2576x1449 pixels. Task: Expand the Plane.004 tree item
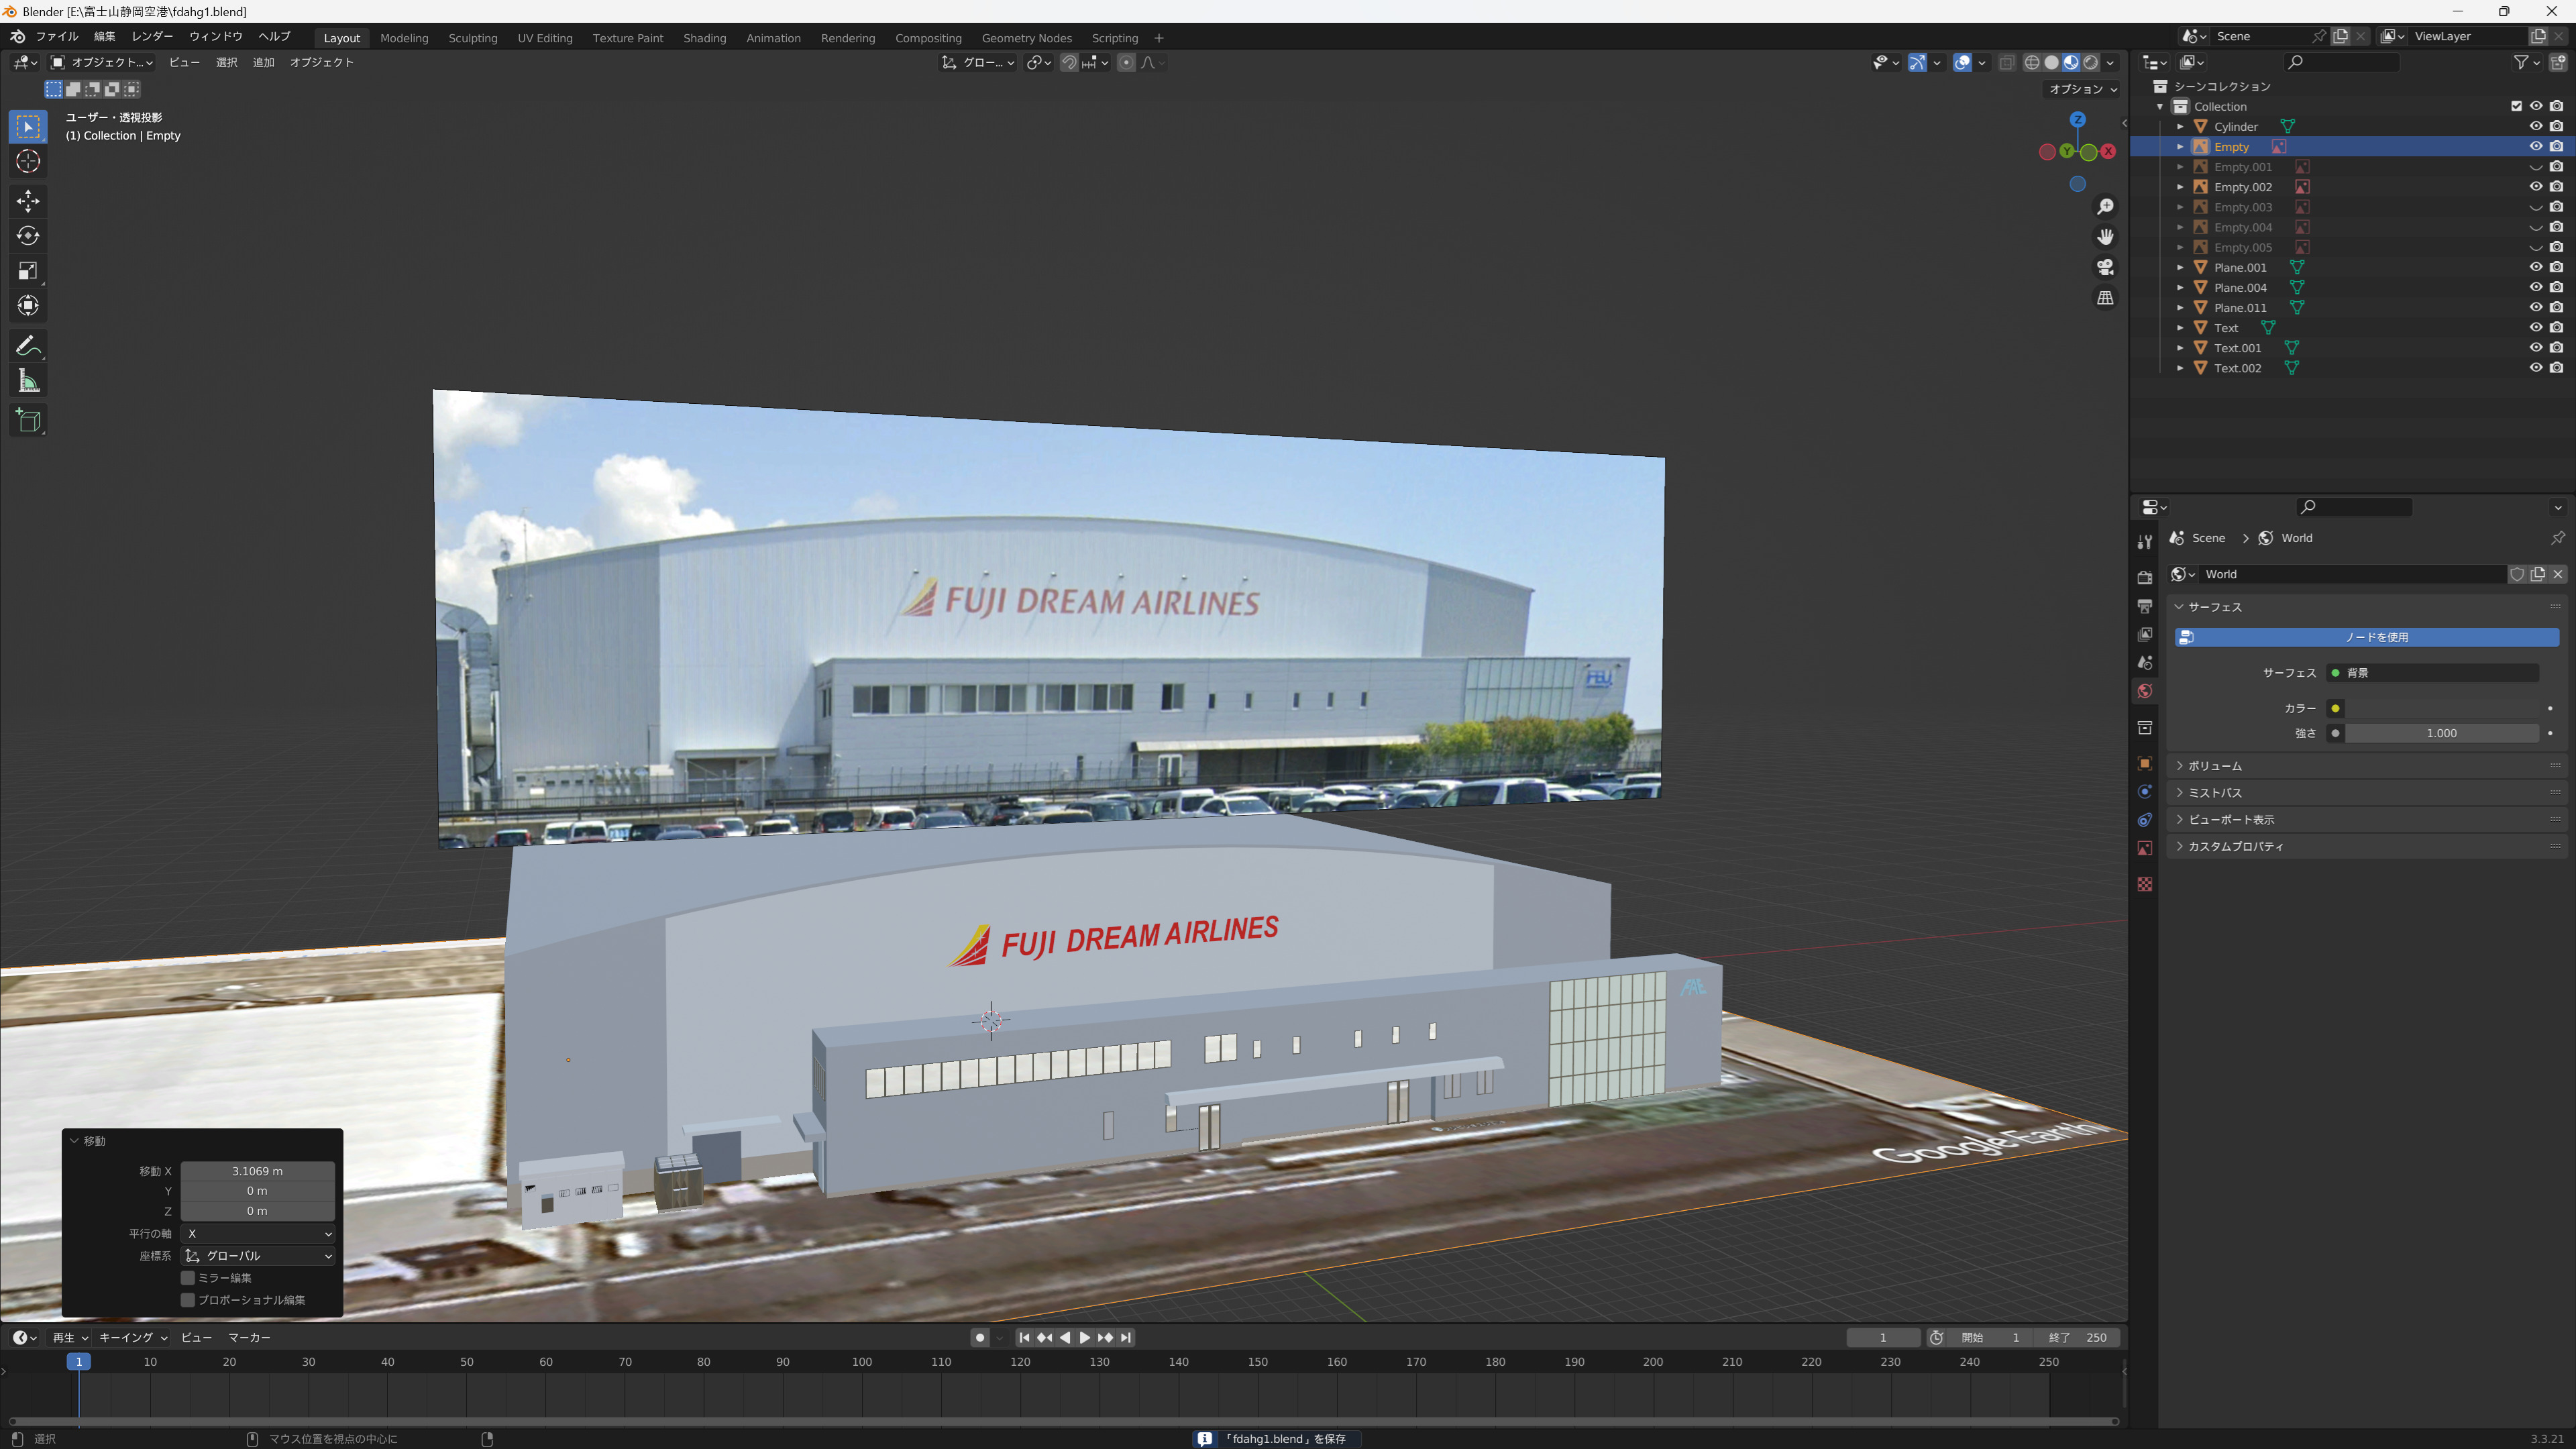pos(2180,288)
